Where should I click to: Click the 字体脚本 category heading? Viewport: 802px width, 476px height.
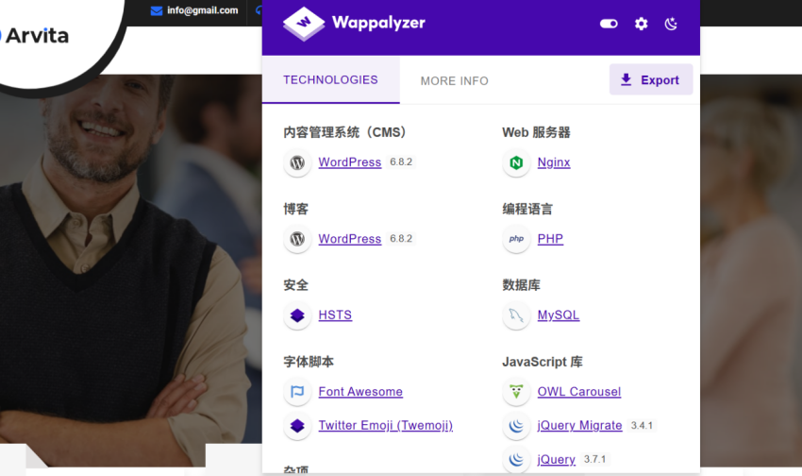coord(309,362)
